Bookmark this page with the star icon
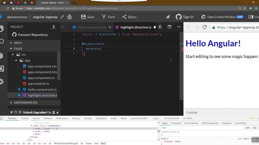This screenshot has height=145, width=259. (x=244, y=8)
